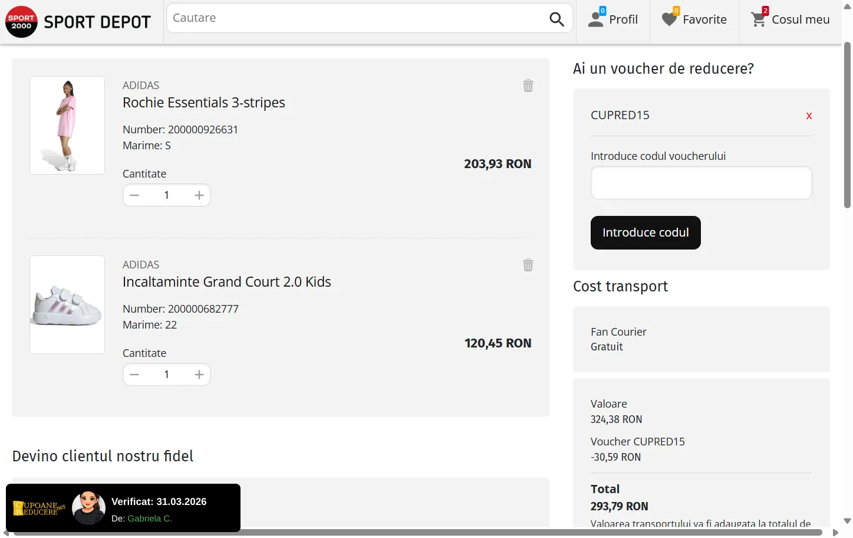This screenshot has height=538, width=853.
Task: Open Cosul meu shopping cart
Action: 790,19
